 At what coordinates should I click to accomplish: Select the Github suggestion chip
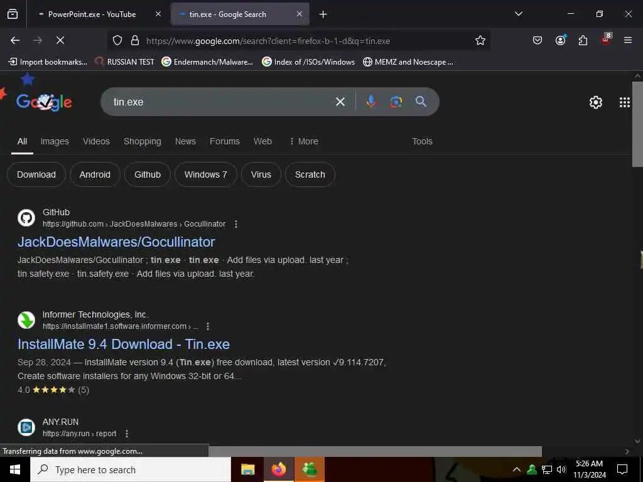click(x=147, y=174)
